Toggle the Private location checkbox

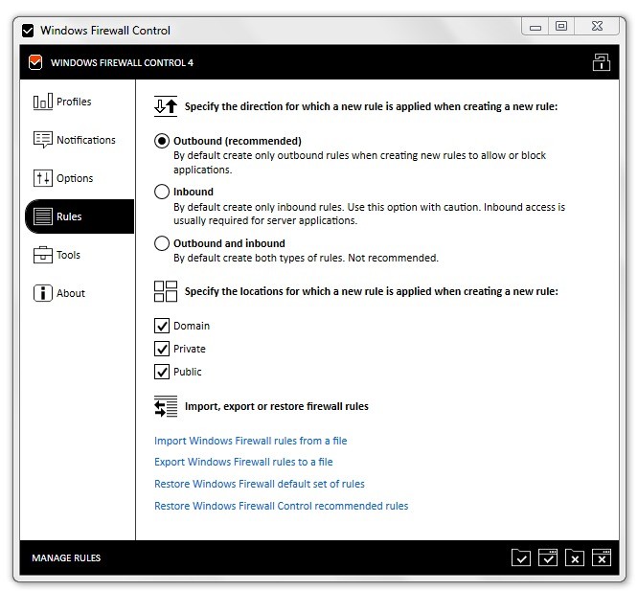(x=162, y=349)
